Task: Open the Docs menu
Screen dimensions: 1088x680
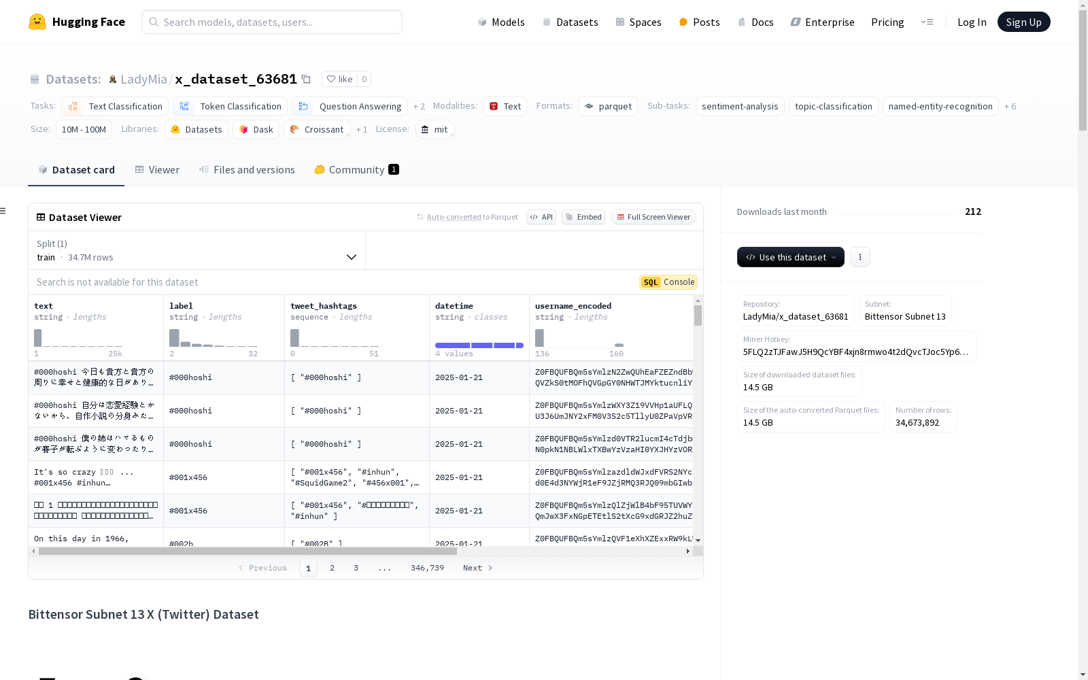Action: tap(755, 22)
